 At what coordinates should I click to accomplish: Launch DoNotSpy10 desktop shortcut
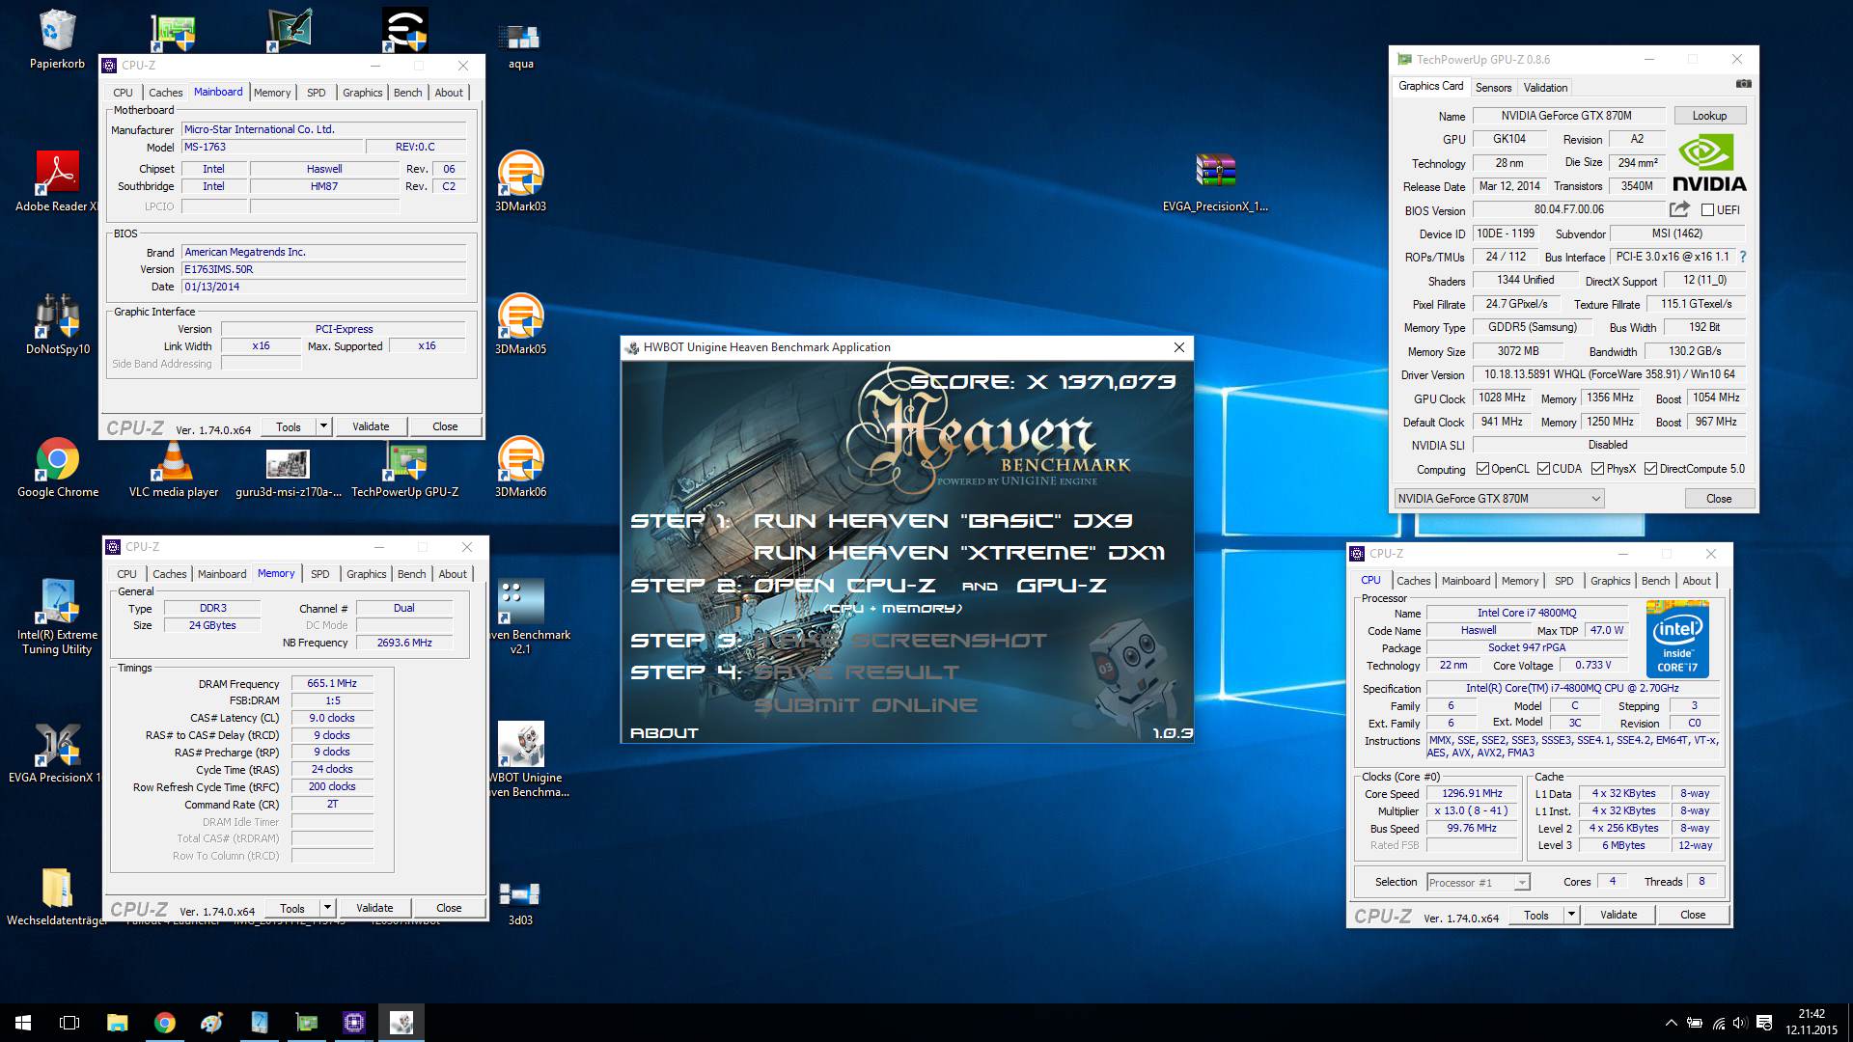click(x=57, y=324)
